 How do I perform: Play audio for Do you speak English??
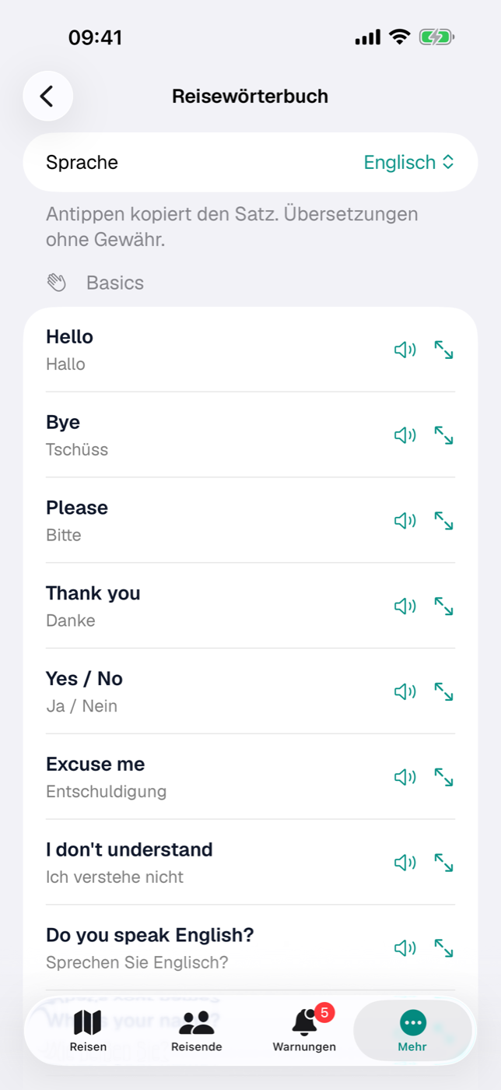coord(405,948)
